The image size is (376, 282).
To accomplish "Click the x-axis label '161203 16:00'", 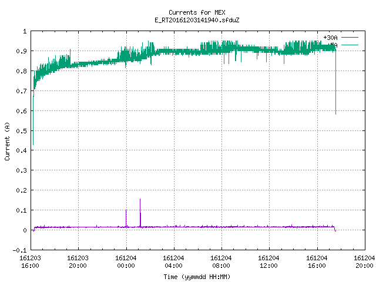I will pos(30,262).
